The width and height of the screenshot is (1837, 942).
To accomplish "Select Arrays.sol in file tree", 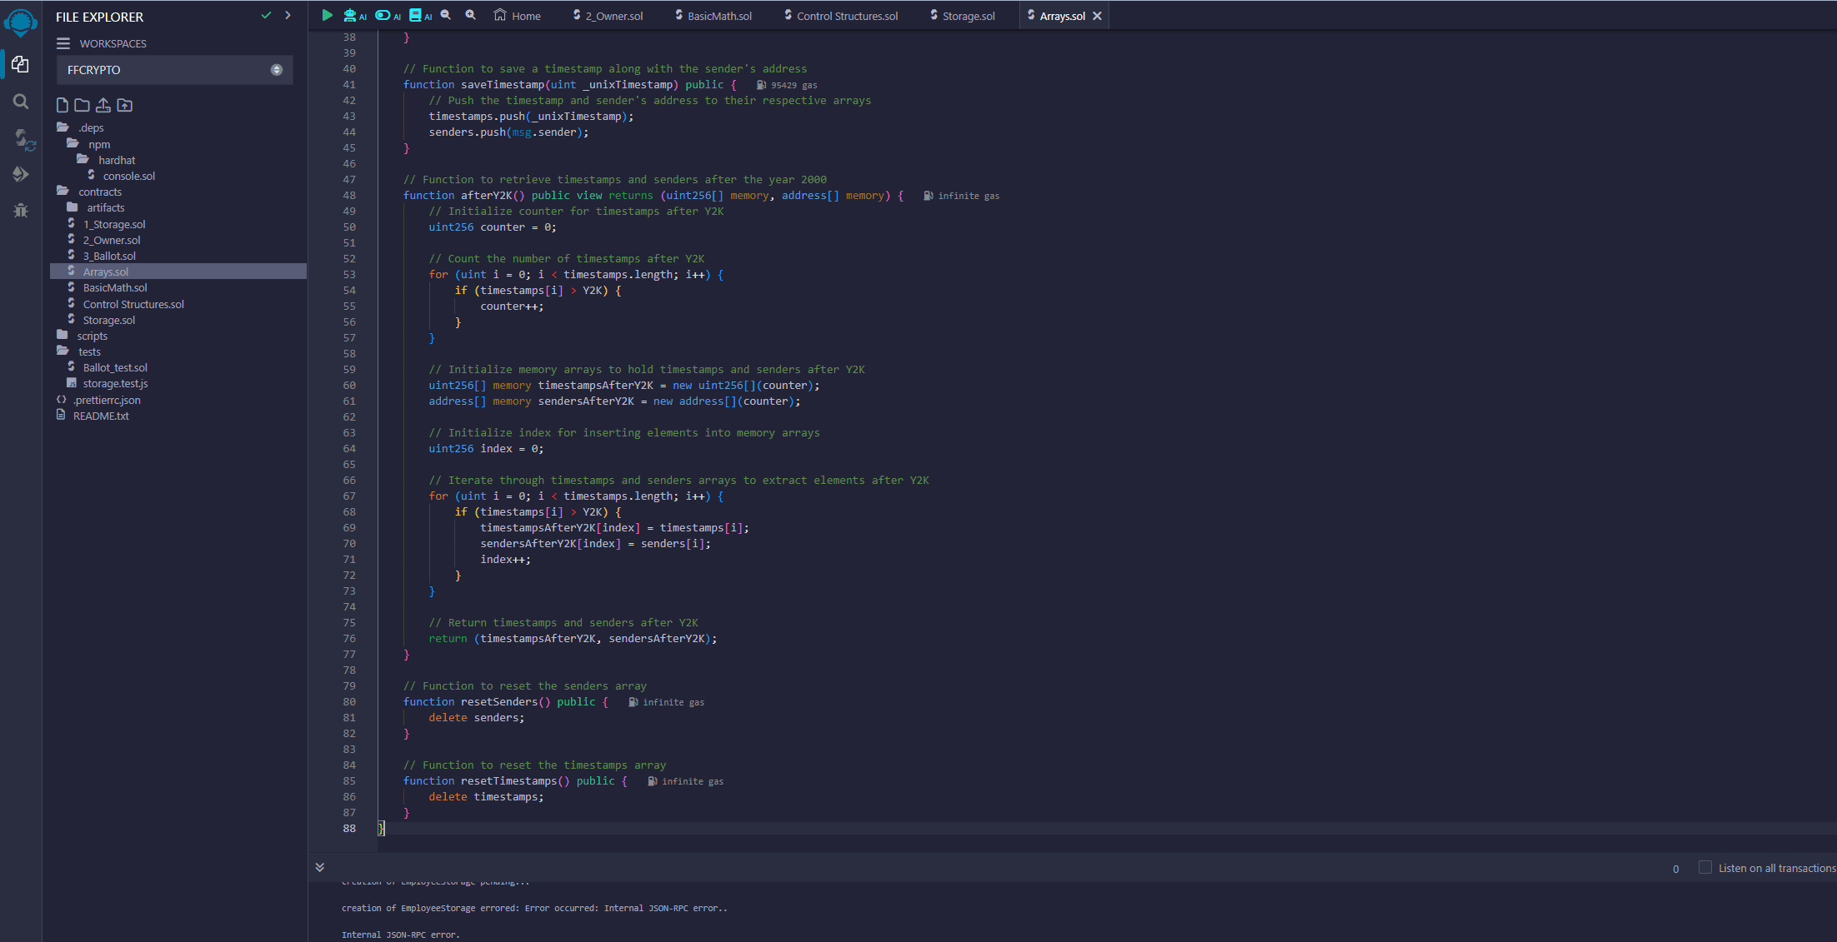I will 178,272.
